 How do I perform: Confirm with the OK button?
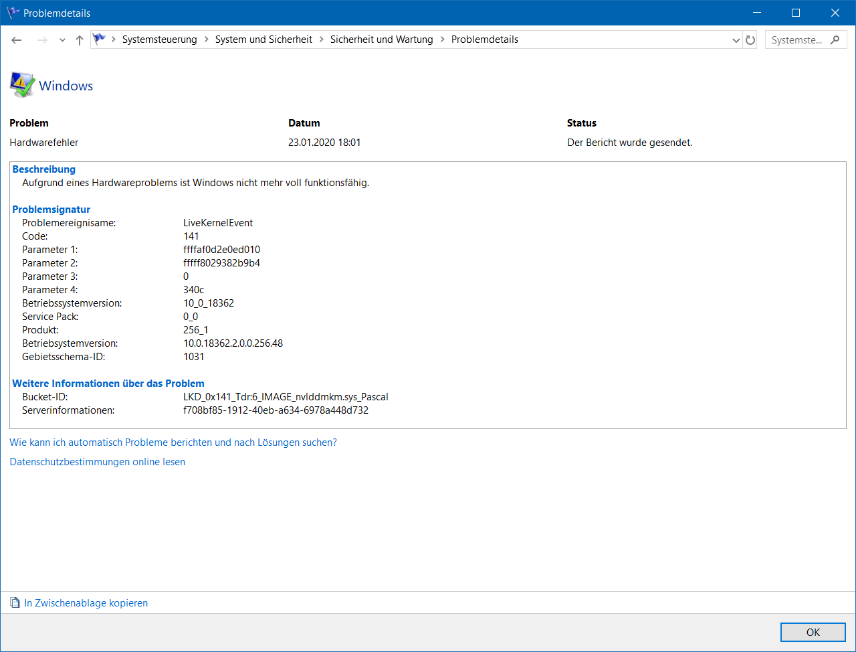click(813, 632)
